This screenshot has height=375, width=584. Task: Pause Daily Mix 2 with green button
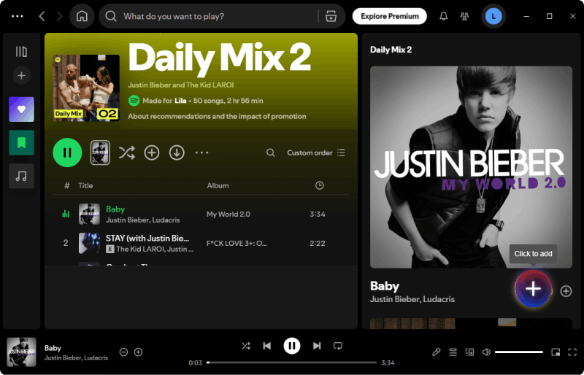coord(67,152)
